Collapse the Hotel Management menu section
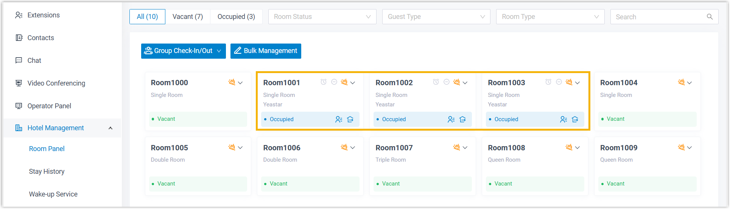 [111, 128]
